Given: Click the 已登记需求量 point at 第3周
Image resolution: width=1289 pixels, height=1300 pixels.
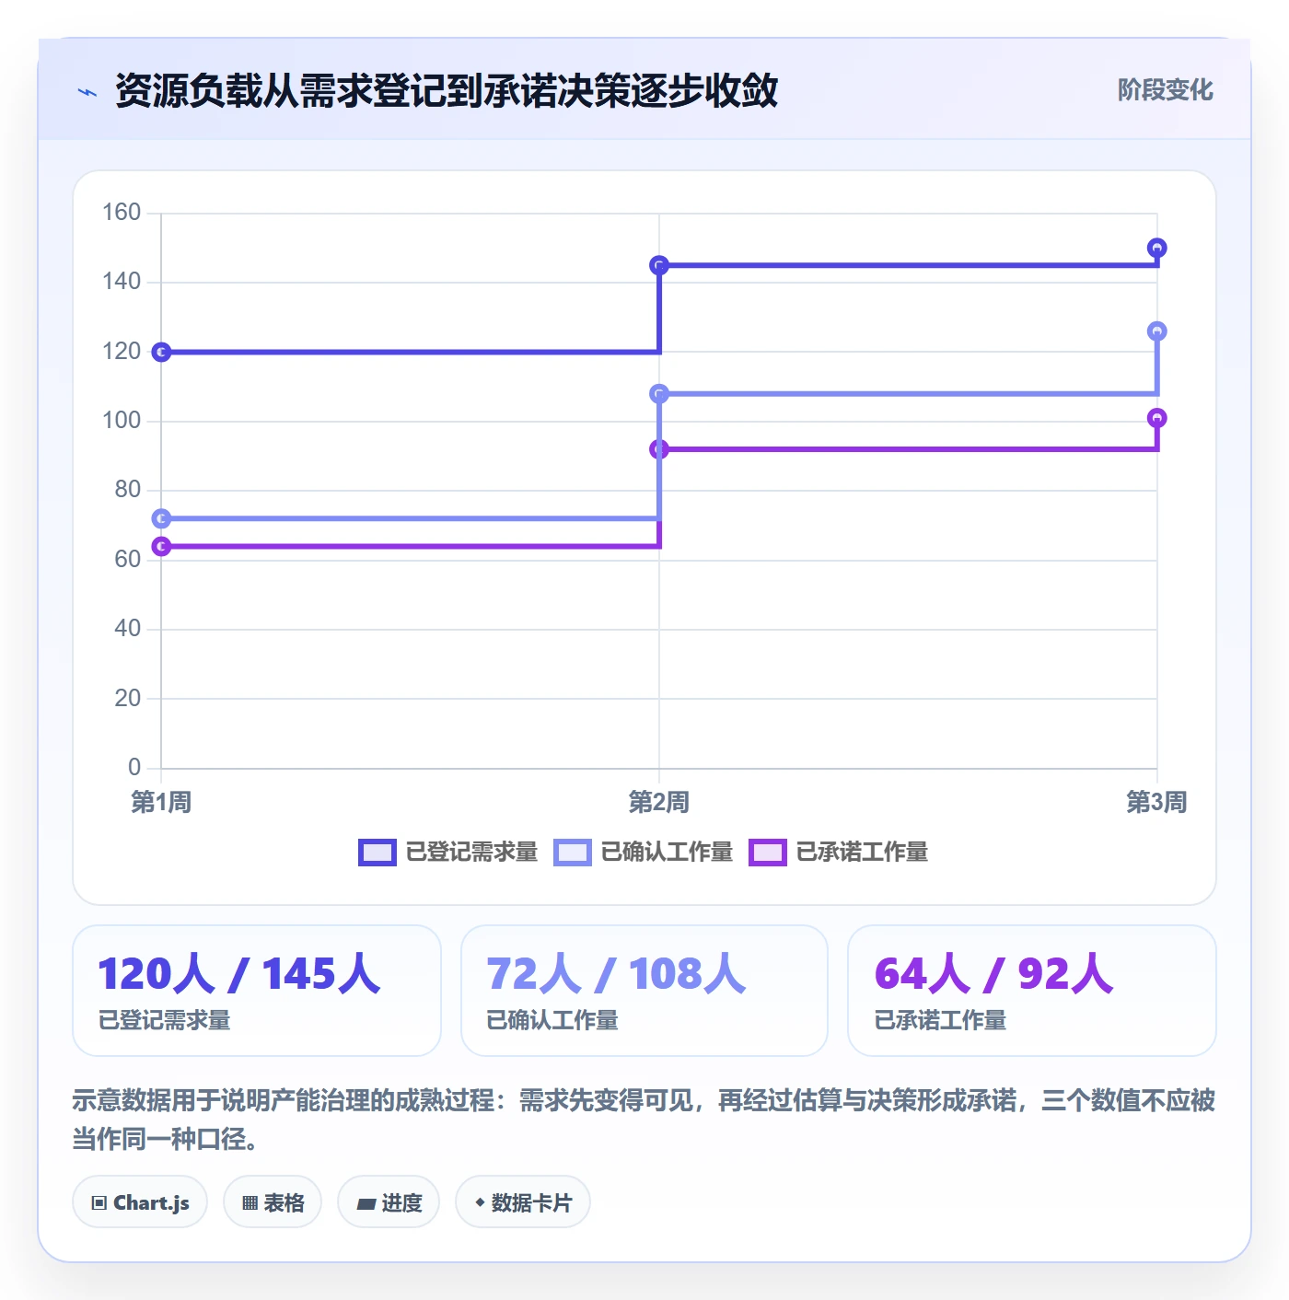Looking at the screenshot, I should pos(1157,248).
